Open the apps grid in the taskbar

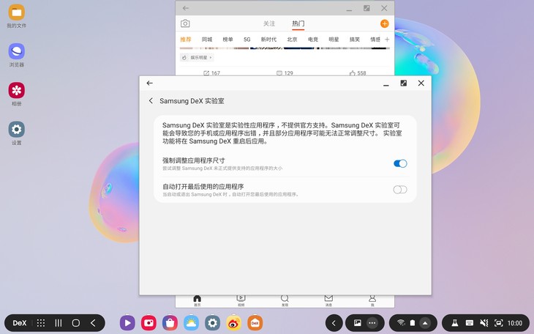pyautogui.click(x=41, y=323)
